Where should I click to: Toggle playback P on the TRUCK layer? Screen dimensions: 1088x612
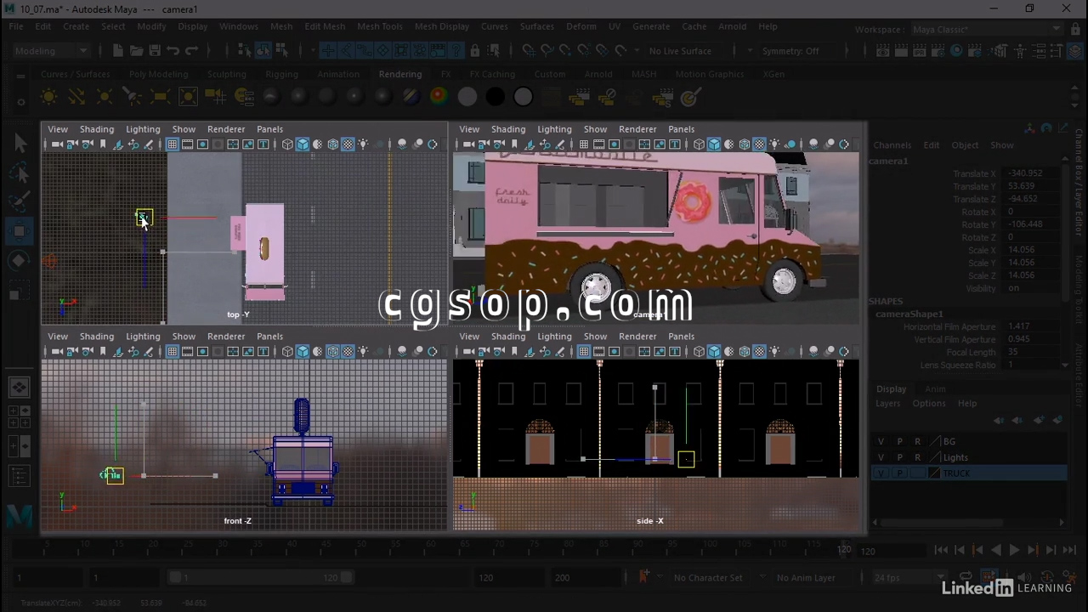click(x=899, y=473)
